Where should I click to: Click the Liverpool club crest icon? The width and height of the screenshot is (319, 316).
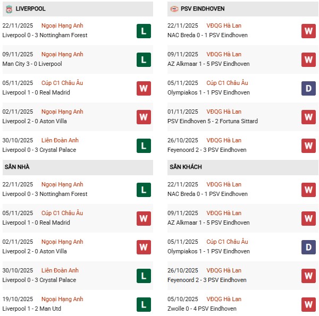9,9
